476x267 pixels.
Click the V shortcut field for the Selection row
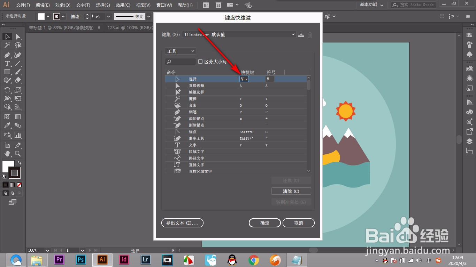(244, 79)
